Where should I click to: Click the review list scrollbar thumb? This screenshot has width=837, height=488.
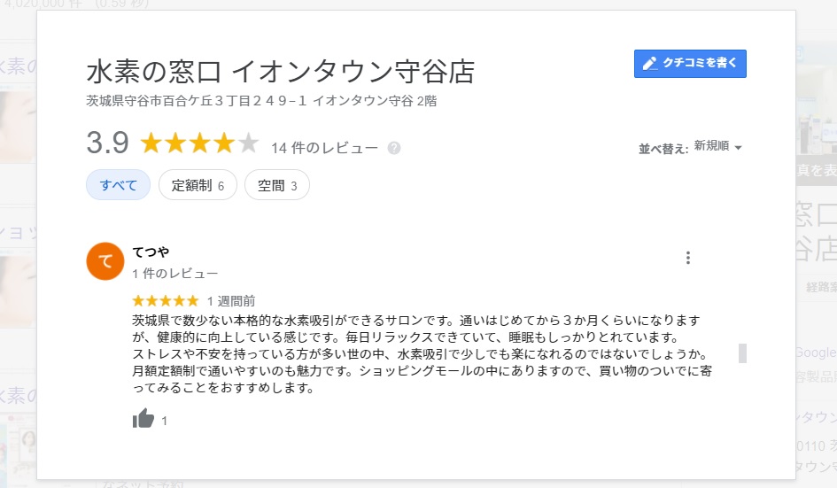[742, 352]
